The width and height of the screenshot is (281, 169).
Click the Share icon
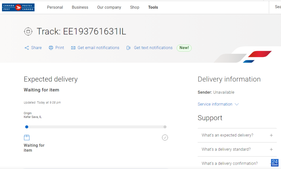tap(27, 48)
